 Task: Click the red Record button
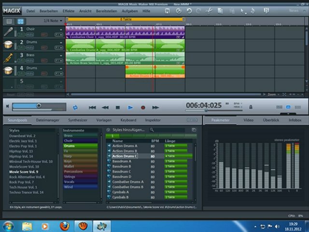143,107
